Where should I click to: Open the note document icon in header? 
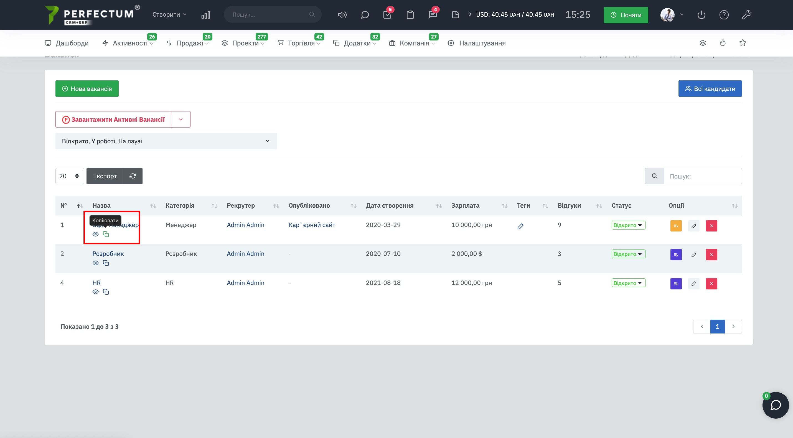[455, 15]
